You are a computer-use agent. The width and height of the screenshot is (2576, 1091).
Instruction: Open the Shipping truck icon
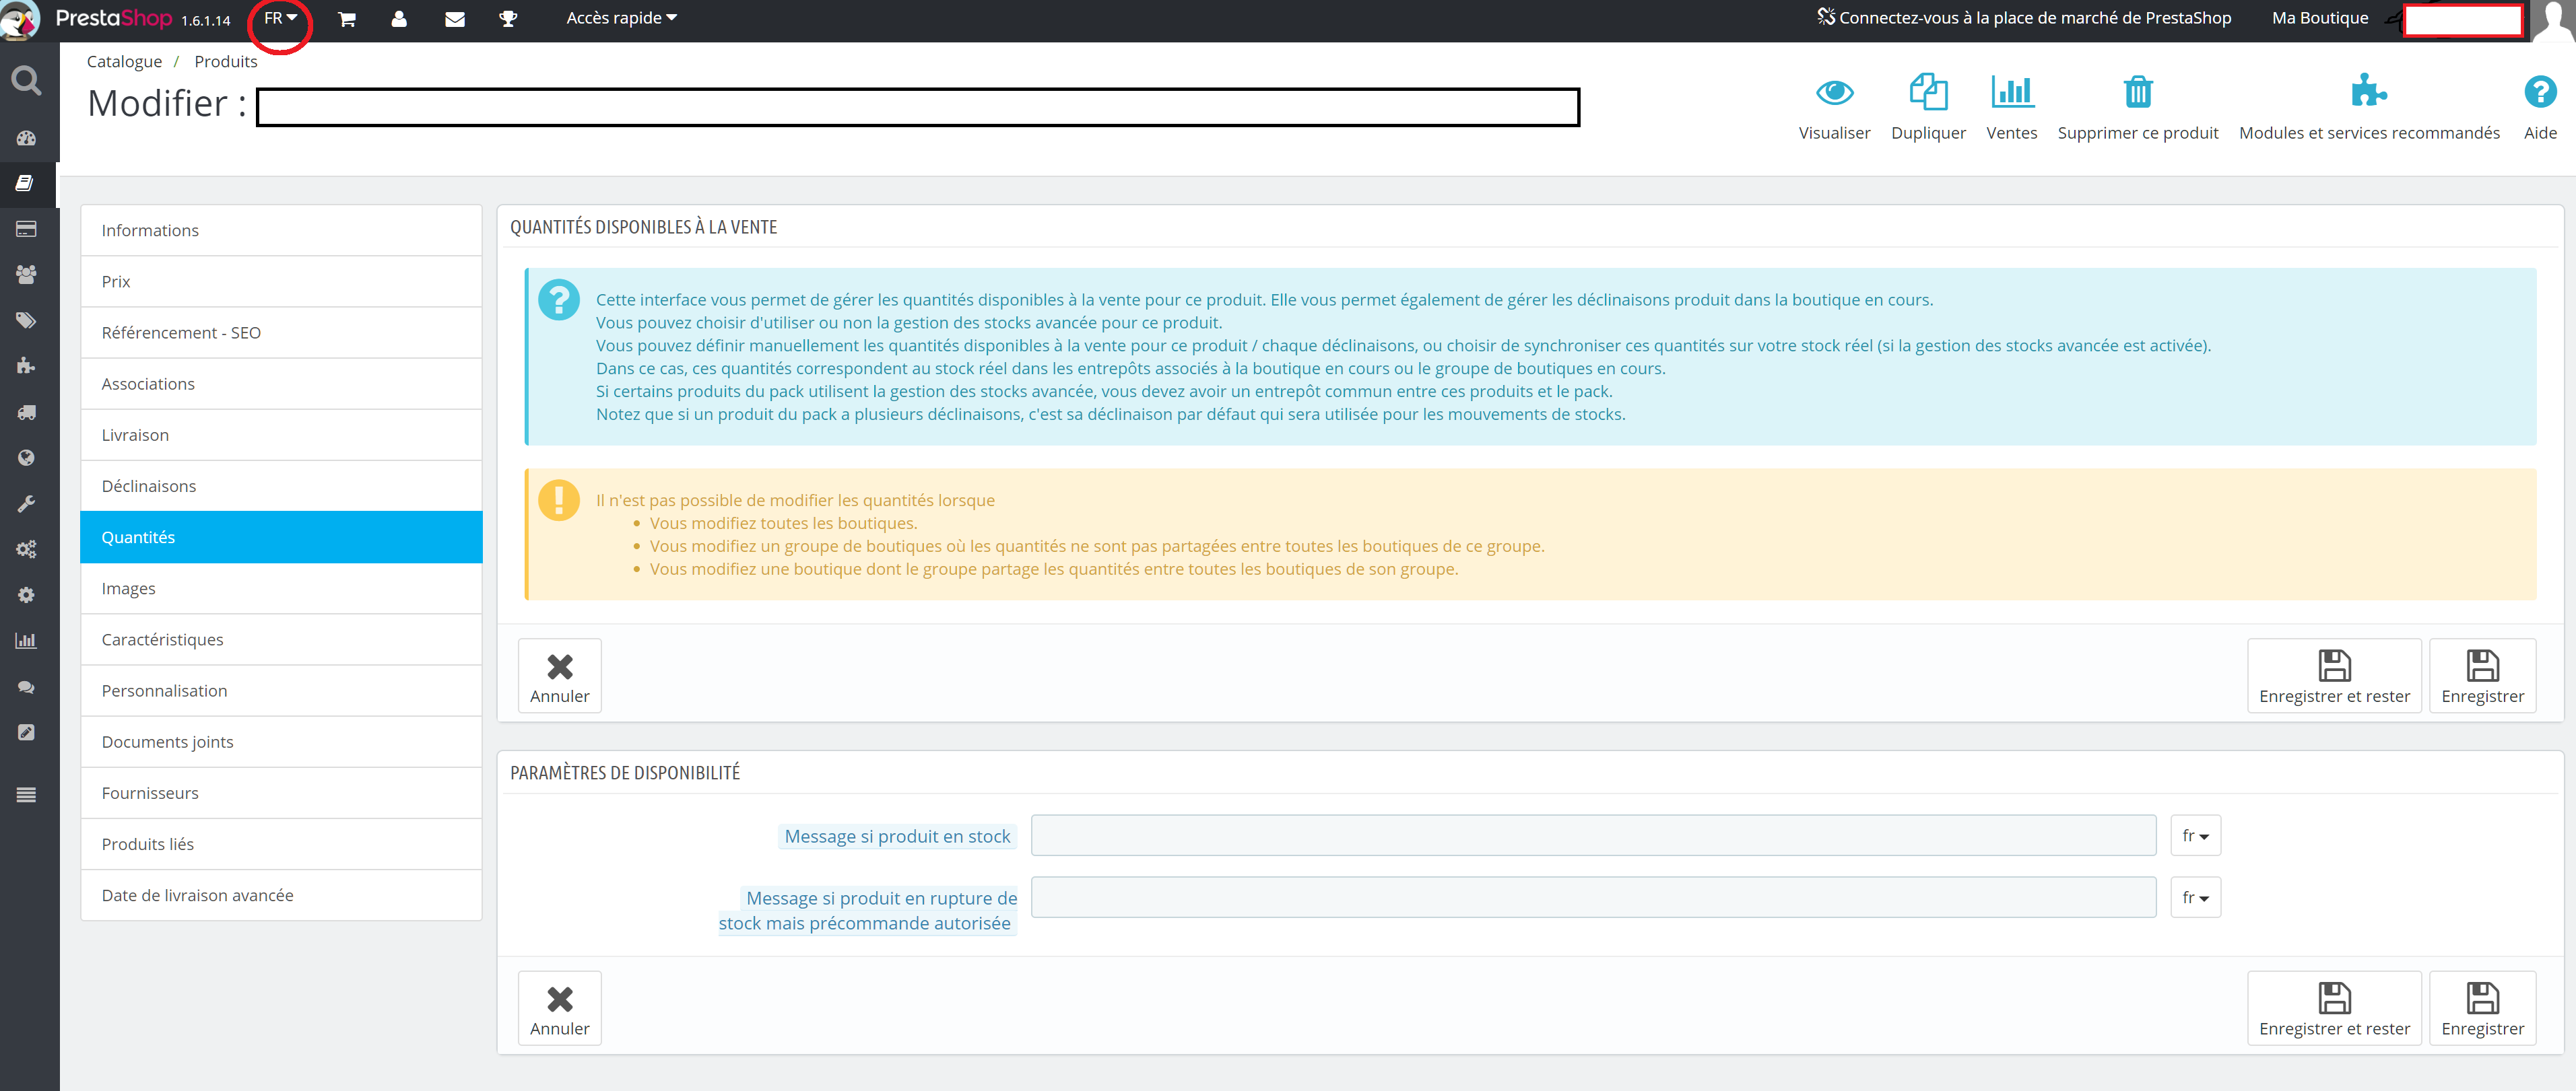coord(26,412)
